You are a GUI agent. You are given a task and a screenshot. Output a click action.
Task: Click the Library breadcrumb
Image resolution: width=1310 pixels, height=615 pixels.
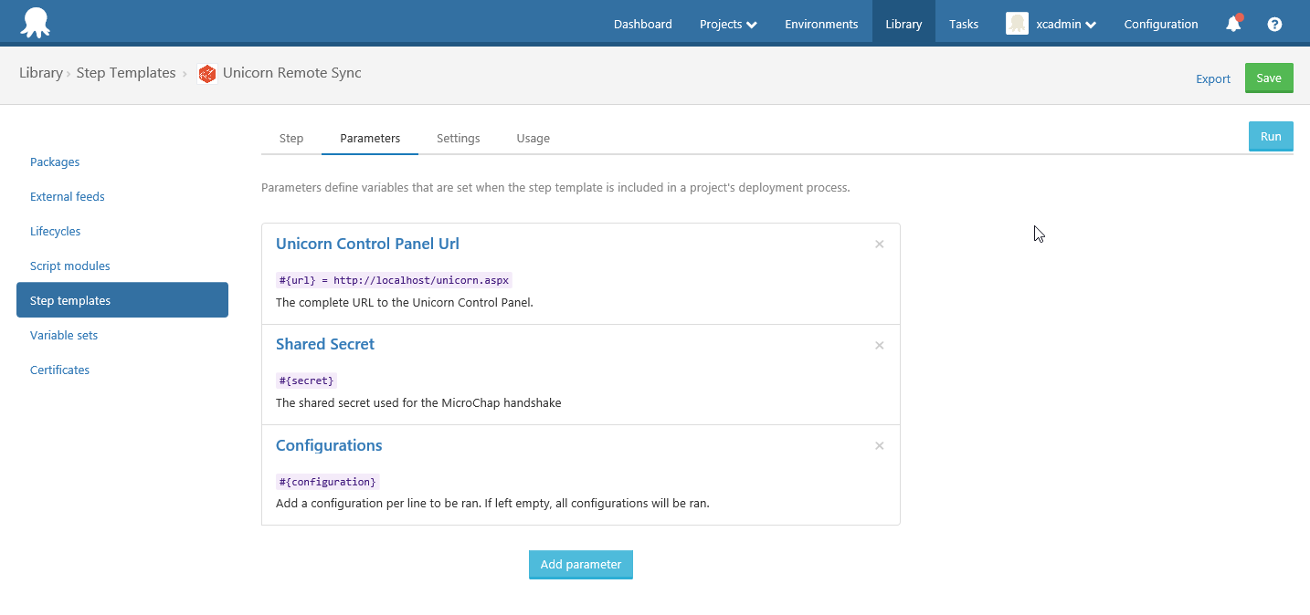[x=41, y=73]
